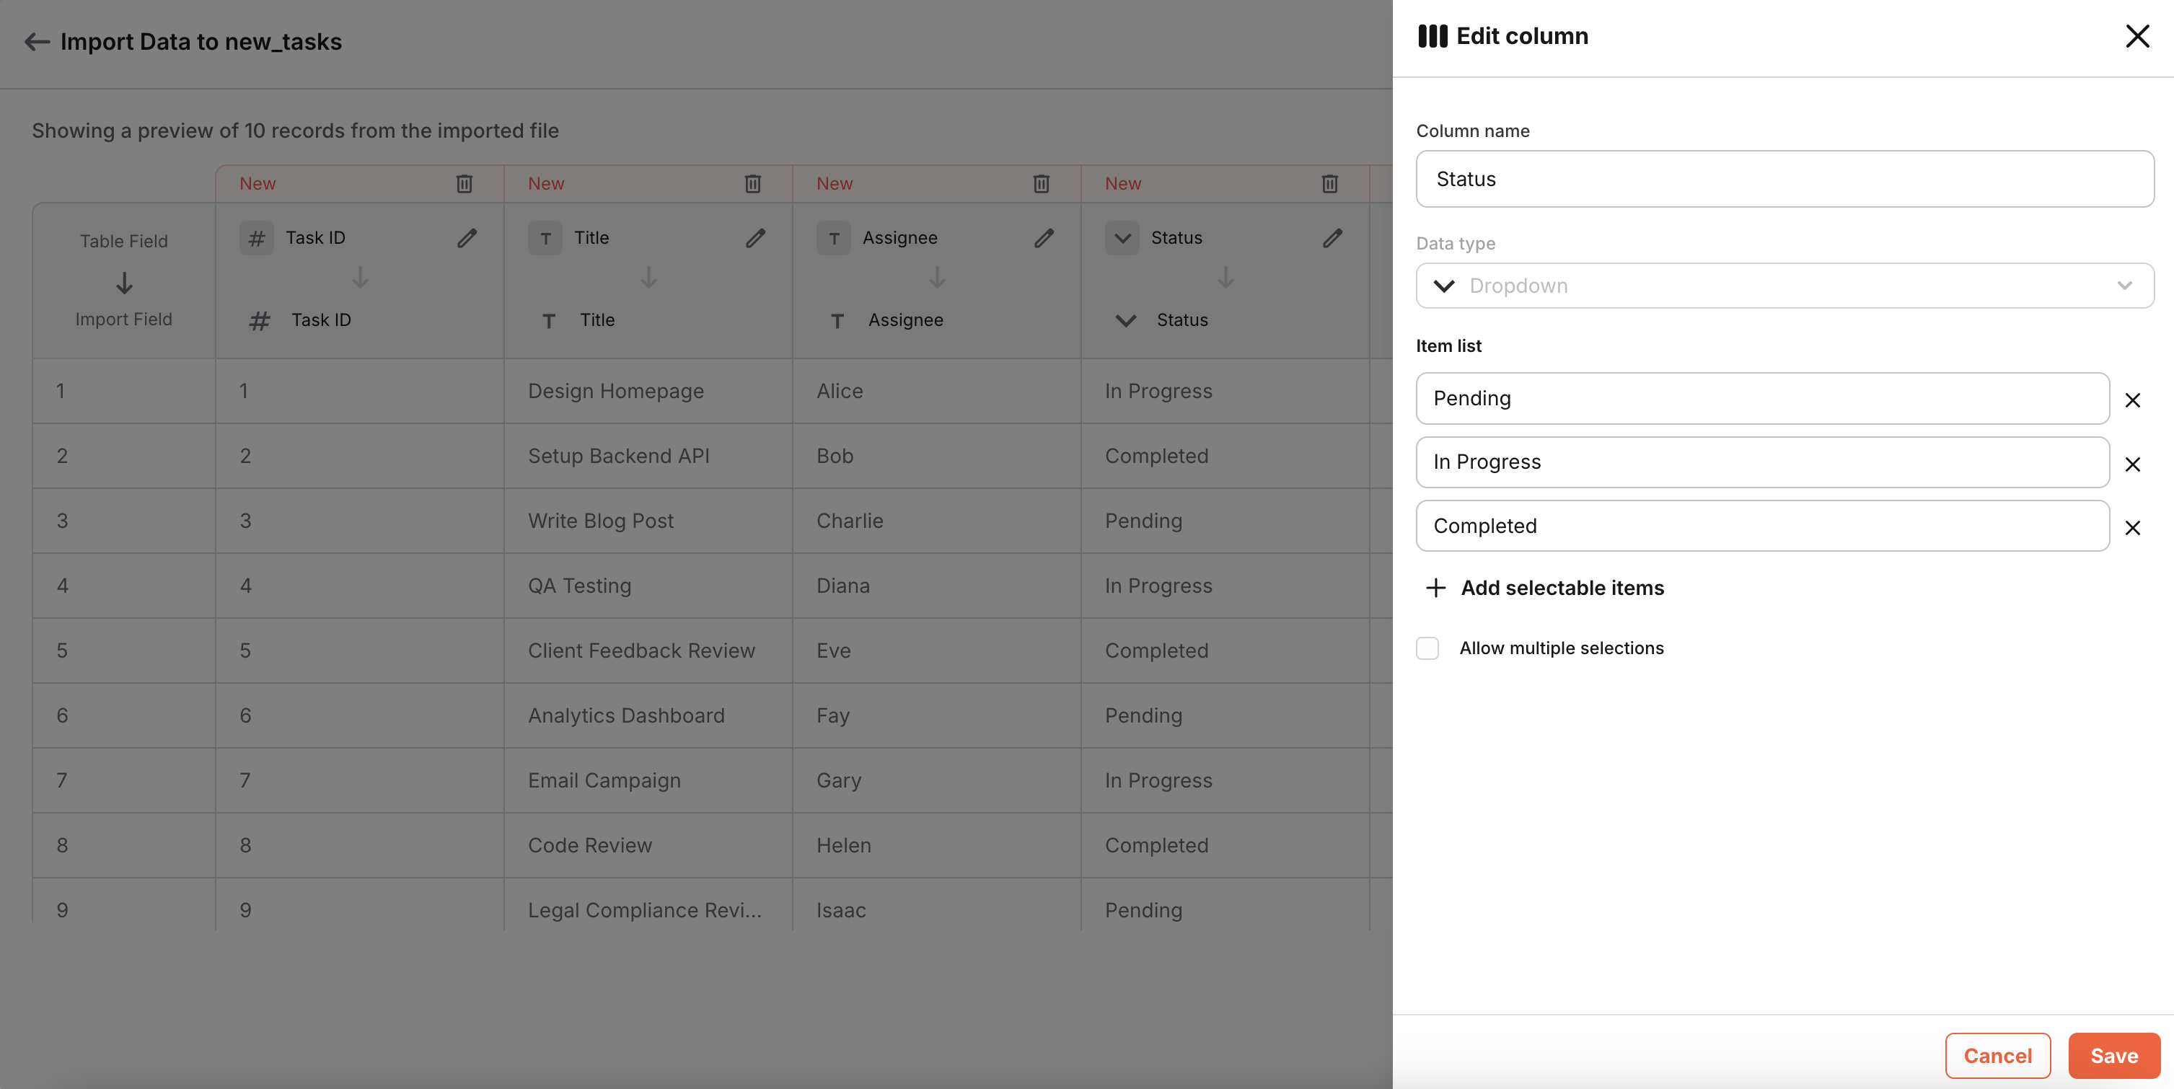Click the Isaac assignee cell
The image size is (2174, 1089).
[937, 906]
